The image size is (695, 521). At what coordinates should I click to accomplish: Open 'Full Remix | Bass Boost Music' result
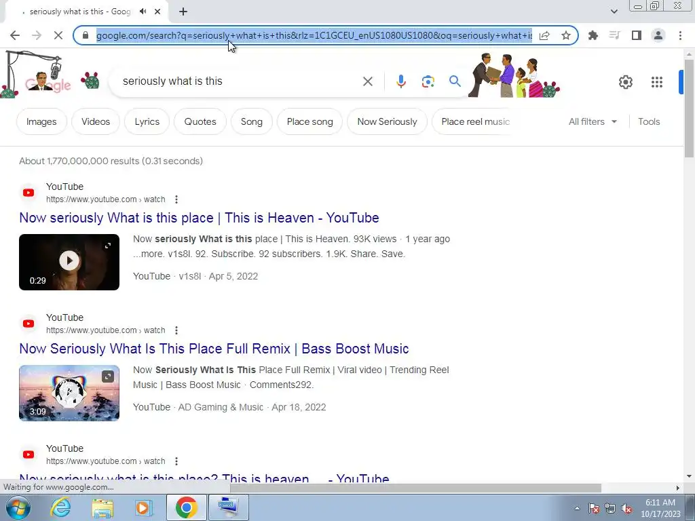click(x=214, y=349)
